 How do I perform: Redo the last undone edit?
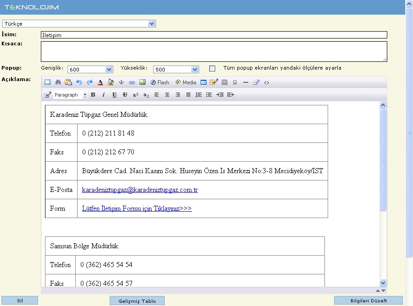click(x=90, y=82)
